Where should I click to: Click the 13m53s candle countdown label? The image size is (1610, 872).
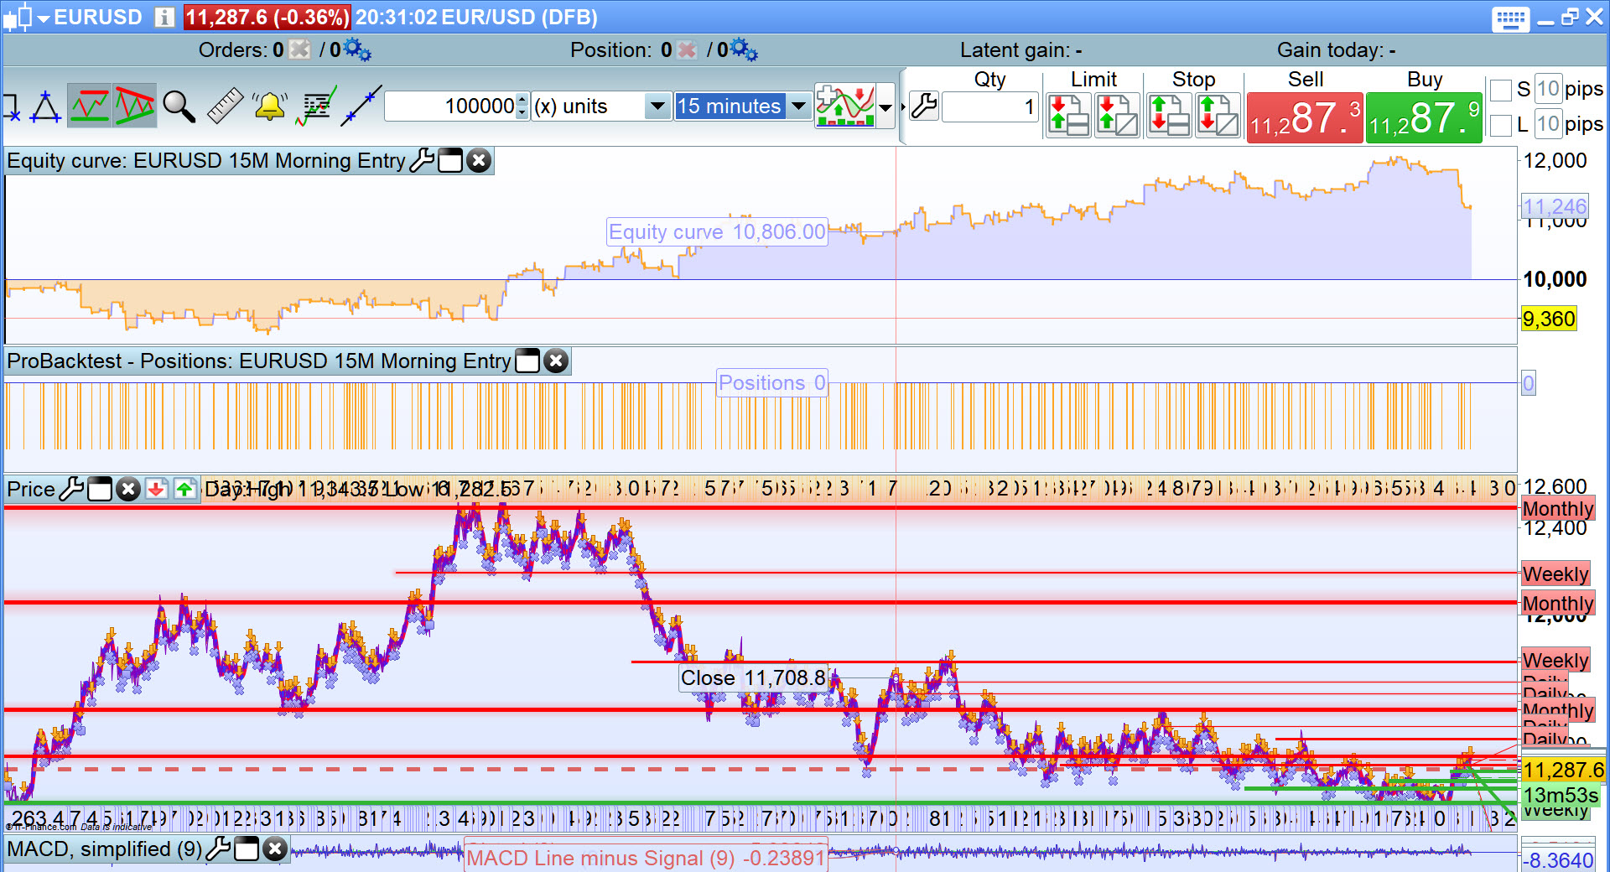click(1561, 795)
